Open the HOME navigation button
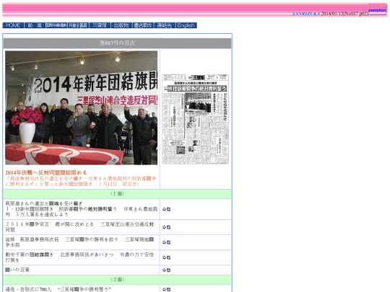 (x=13, y=25)
